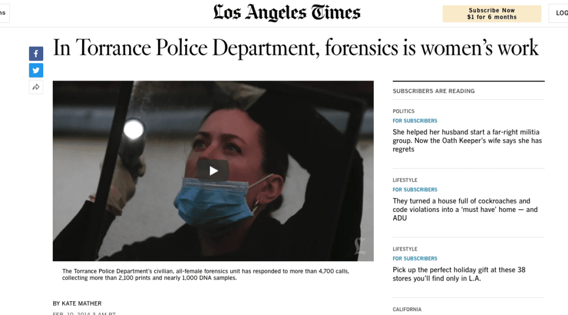
Task: Select the first LIFESTYLE category label
Action: [405, 180]
